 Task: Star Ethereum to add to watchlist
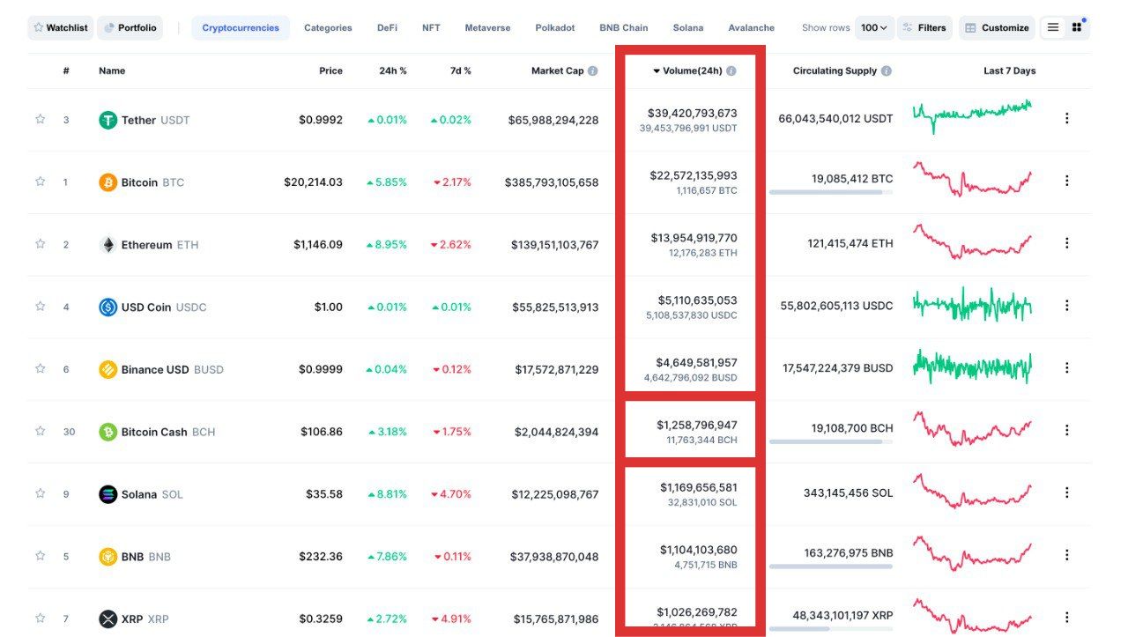coord(40,244)
